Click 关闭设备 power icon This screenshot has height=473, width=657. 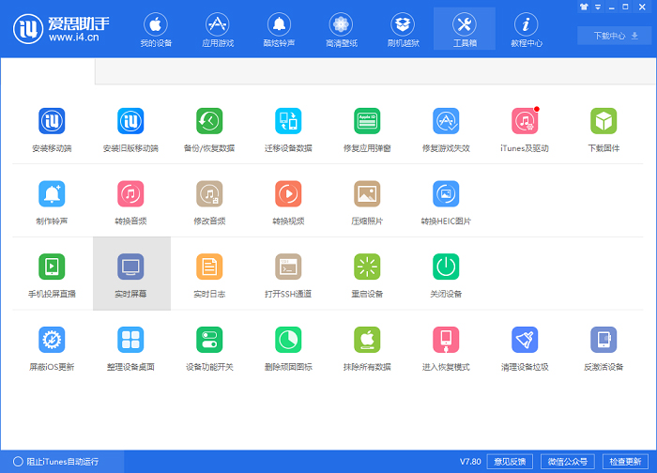[x=446, y=267]
